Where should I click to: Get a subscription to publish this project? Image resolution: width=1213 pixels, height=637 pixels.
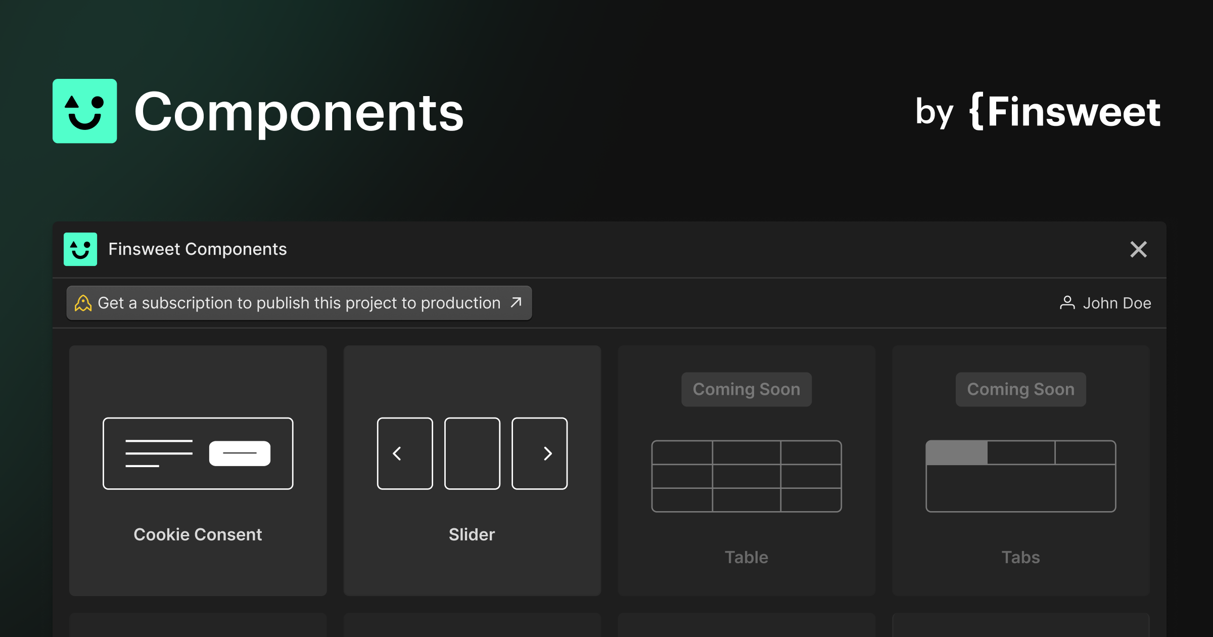coord(298,303)
